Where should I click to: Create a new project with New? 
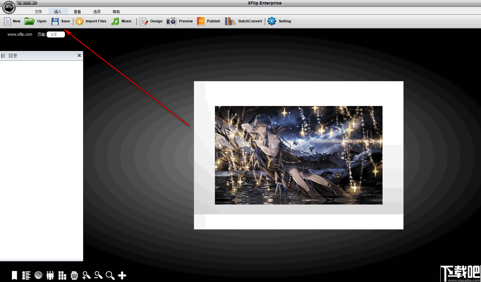[x=12, y=21]
